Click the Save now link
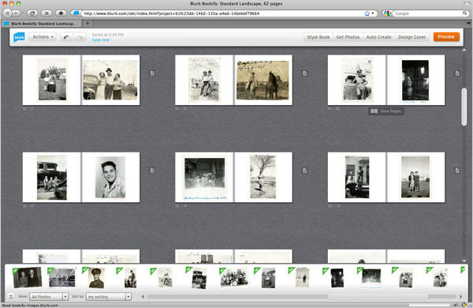This screenshot has height=308, width=473. pos(100,40)
